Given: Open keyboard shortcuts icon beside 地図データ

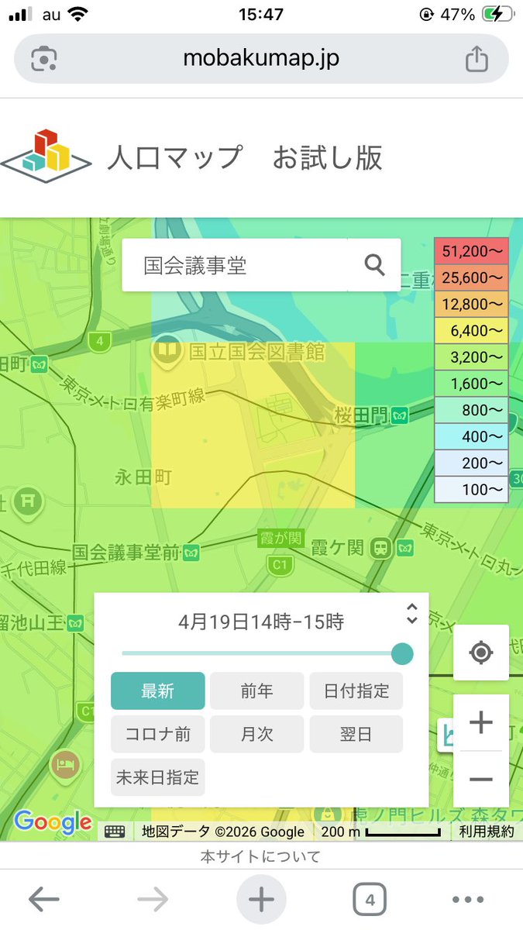Looking at the screenshot, I should [115, 832].
